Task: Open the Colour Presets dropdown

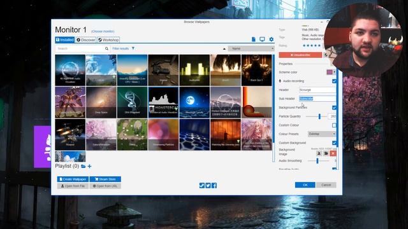Action: pos(322,134)
